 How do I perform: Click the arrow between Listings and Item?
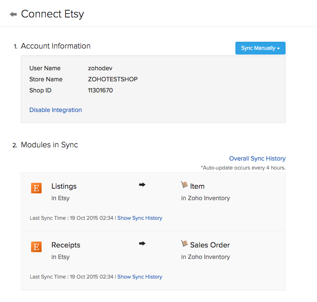pos(142,185)
